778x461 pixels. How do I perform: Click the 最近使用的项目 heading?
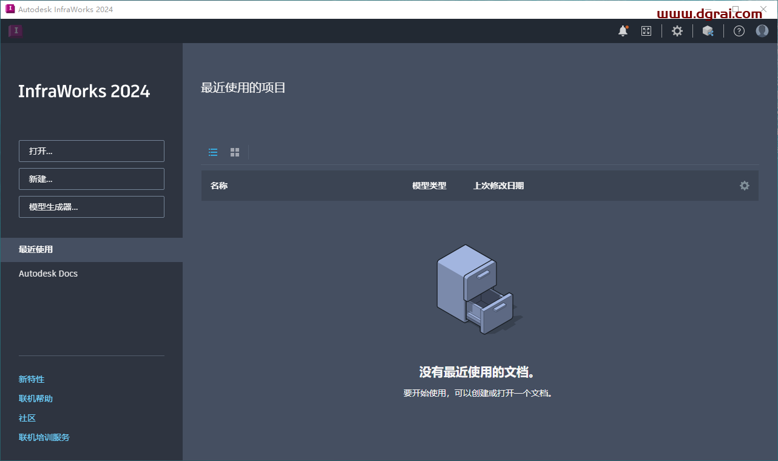coord(243,88)
